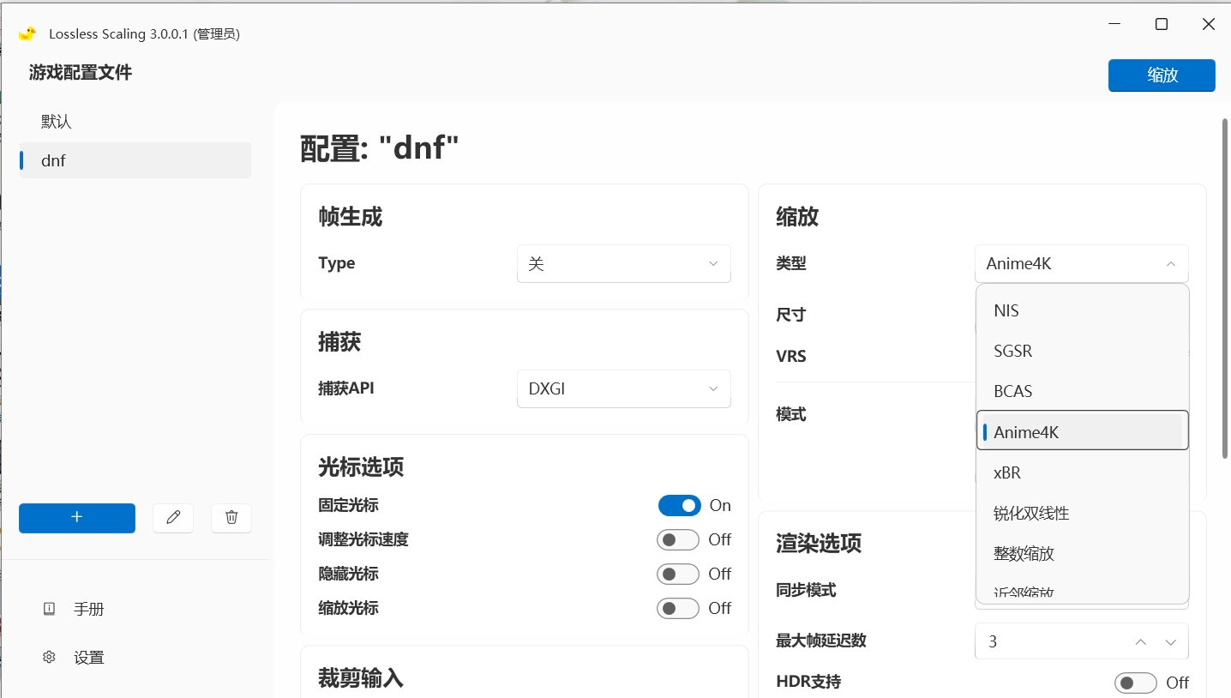Click the VRS label
The width and height of the screenshot is (1231, 698).
(x=791, y=356)
